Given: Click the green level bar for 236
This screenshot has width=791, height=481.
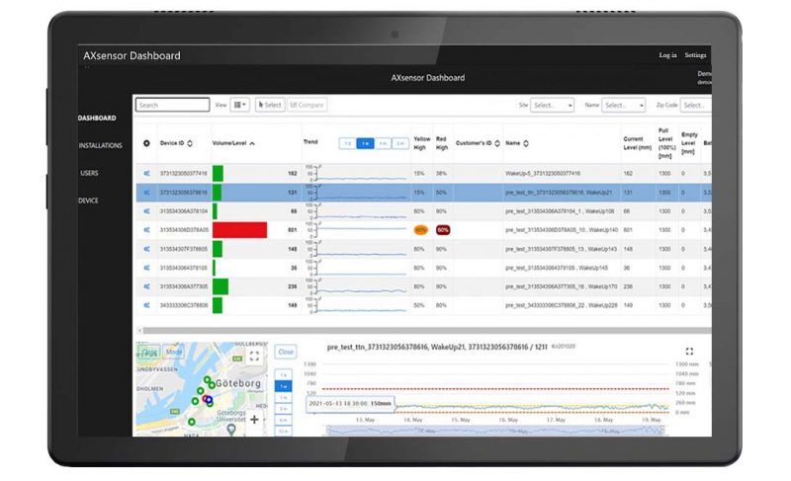Looking at the screenshot, I should coord(220,286).
